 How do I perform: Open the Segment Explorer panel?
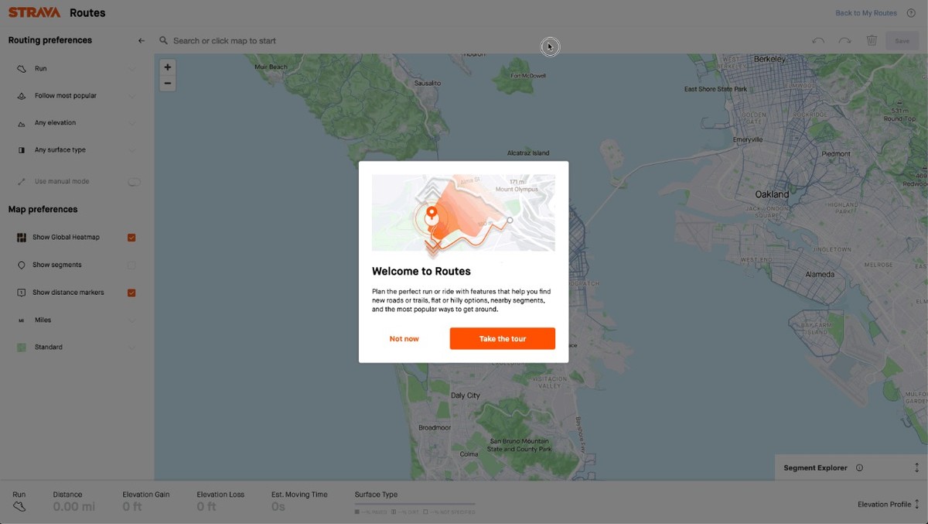[815, 467]
